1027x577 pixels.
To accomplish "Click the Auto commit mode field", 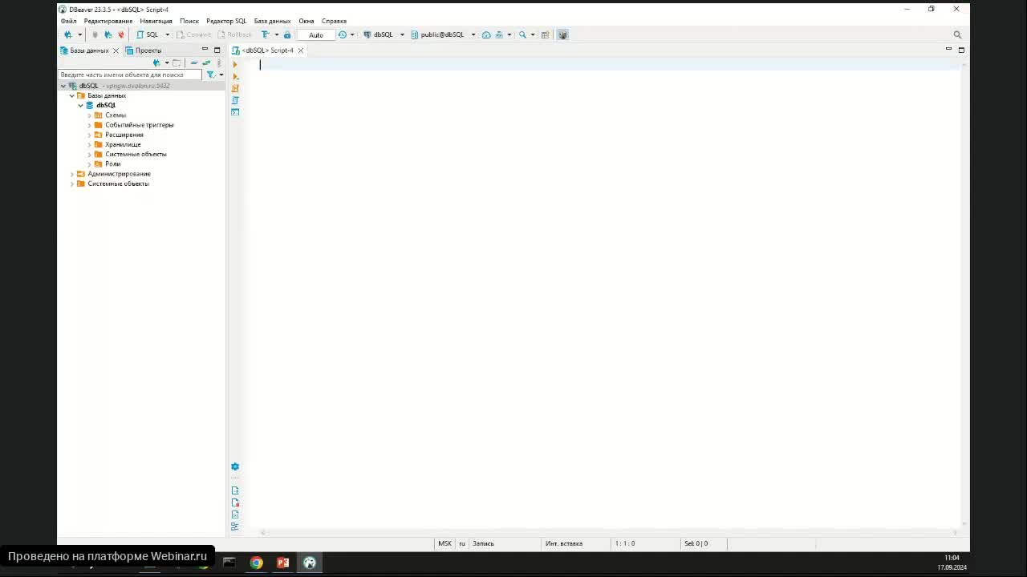I will coord(316,34).
